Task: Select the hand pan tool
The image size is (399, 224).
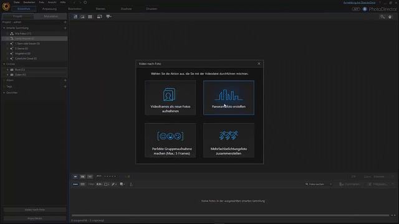Action: tap(390, 17)
